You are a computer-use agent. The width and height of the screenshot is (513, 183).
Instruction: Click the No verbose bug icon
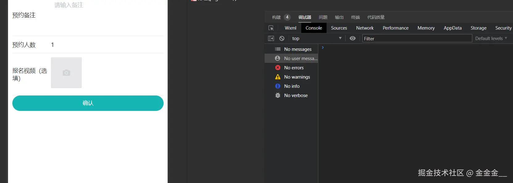click(278, 95)
